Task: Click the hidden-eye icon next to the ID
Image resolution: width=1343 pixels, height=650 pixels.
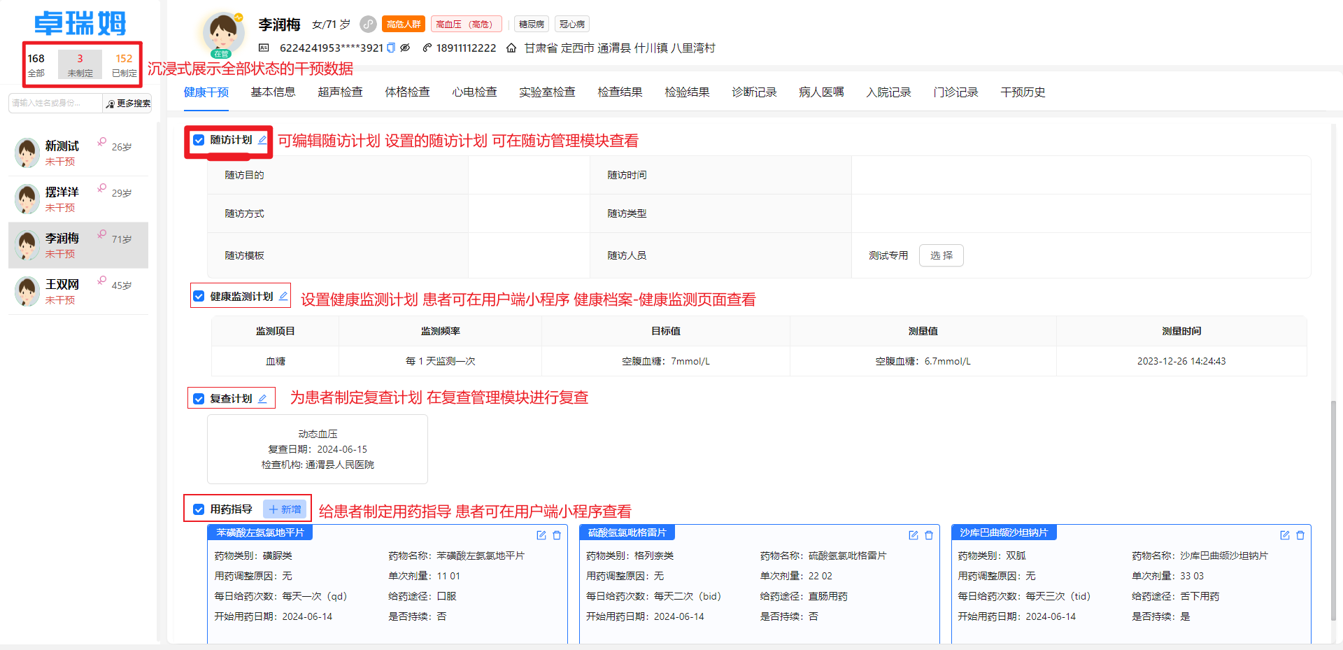Action: coord(406,48)
